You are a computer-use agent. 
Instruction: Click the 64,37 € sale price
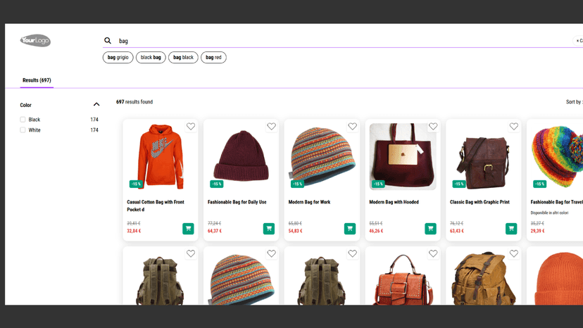(x=215, y=231)
